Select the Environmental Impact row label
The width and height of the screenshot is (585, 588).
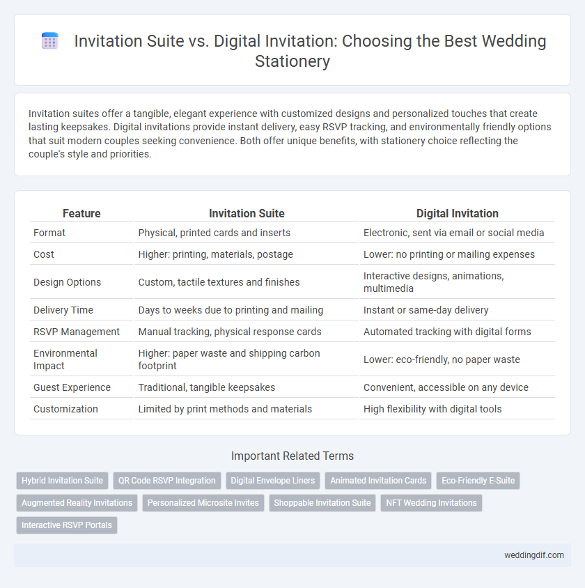tap(65, 359)
